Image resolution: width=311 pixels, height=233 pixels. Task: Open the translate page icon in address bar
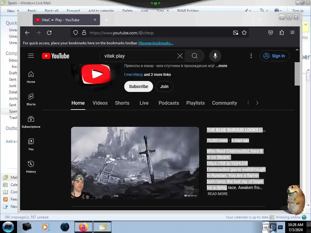[x=235, y=33]
